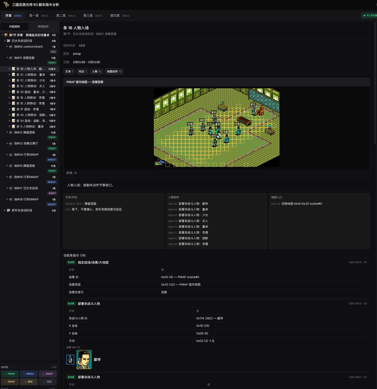
Task: Click the note icon of 条 1F 退场：李儒
Action: pos(14,109)
